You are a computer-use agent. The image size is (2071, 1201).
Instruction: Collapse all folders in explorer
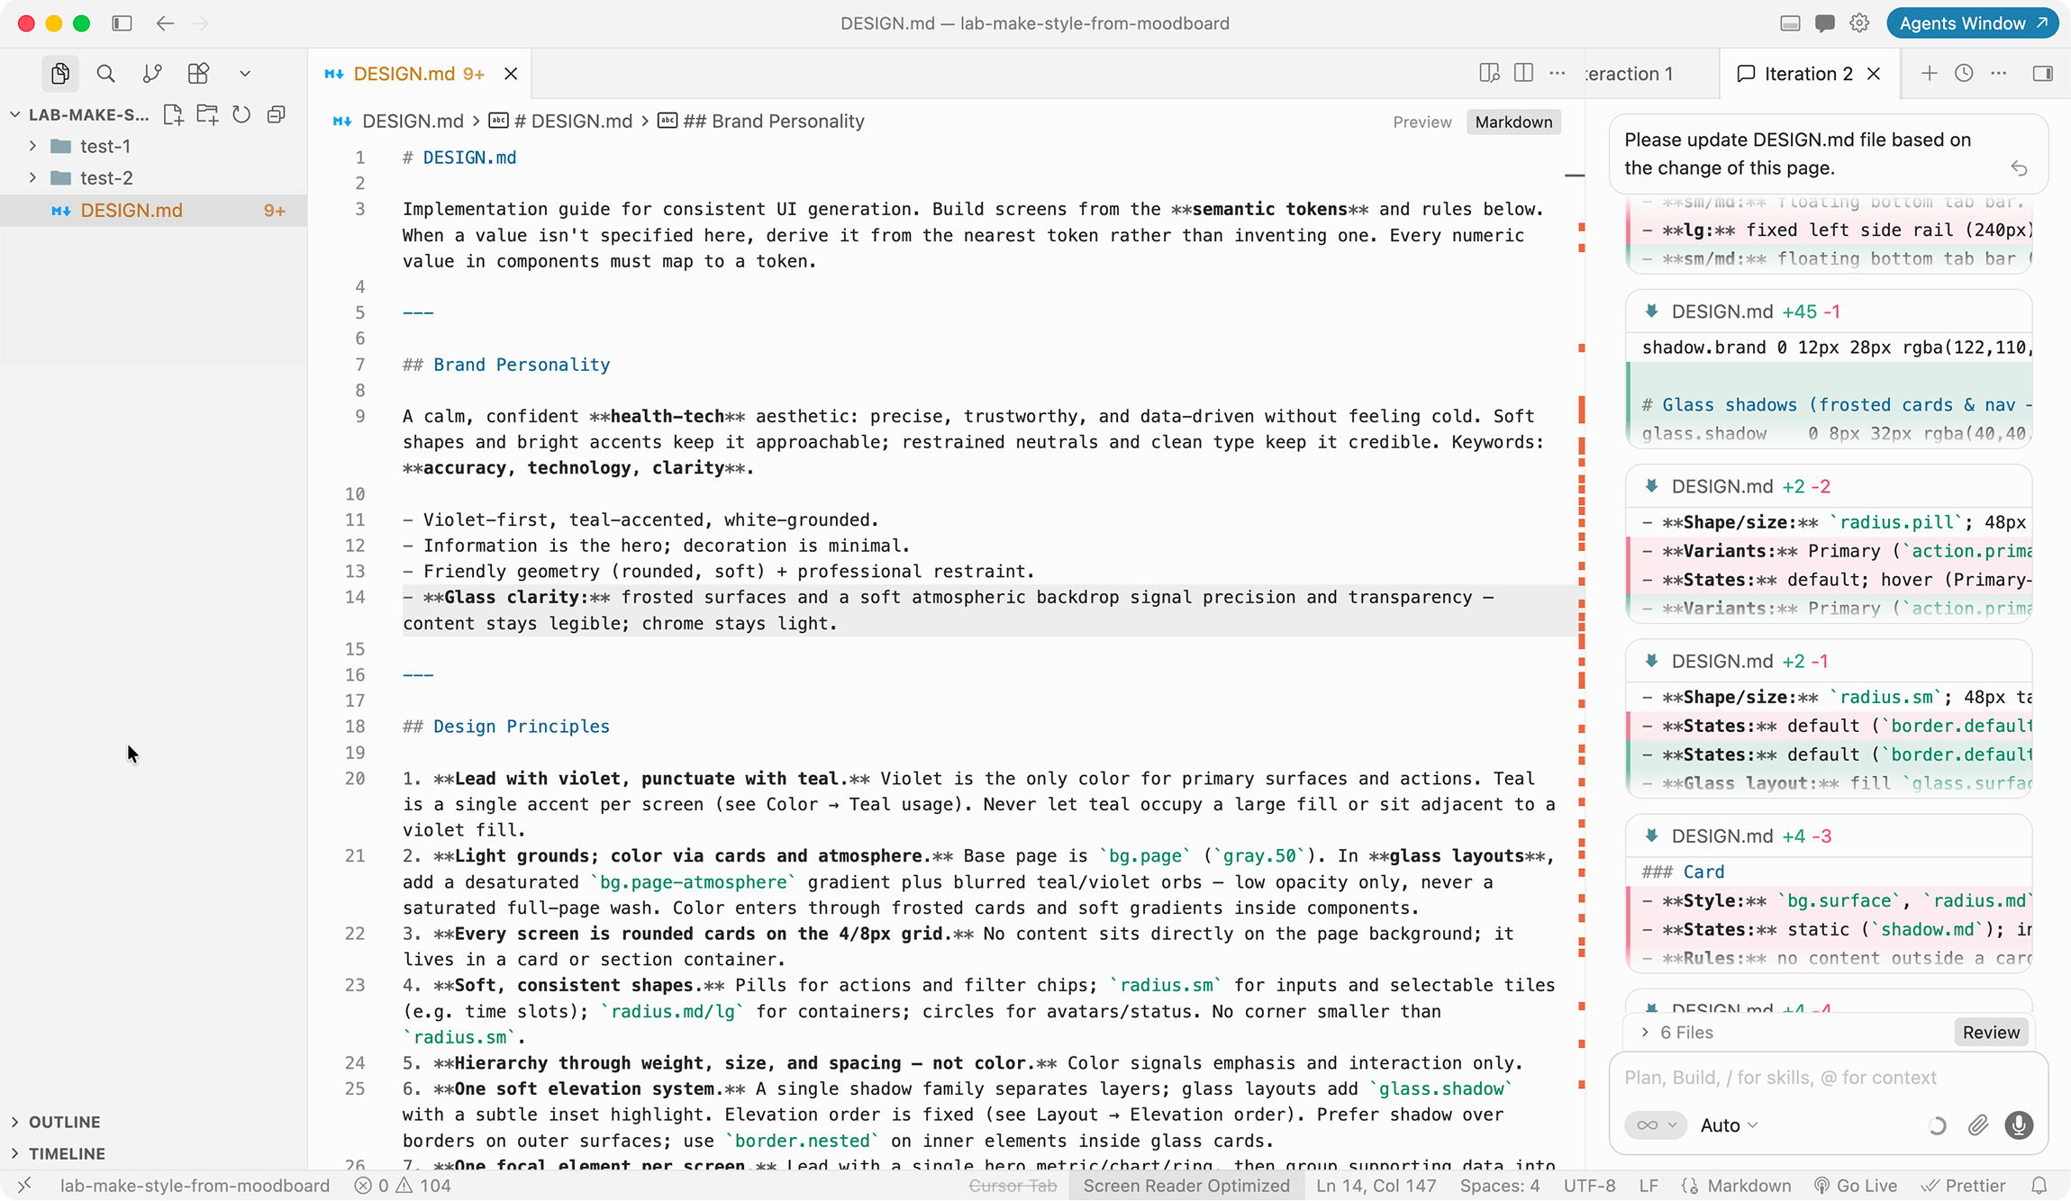[x=277, y=114]
